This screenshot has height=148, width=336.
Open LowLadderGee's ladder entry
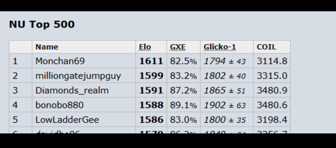click(x=67, y=120)
